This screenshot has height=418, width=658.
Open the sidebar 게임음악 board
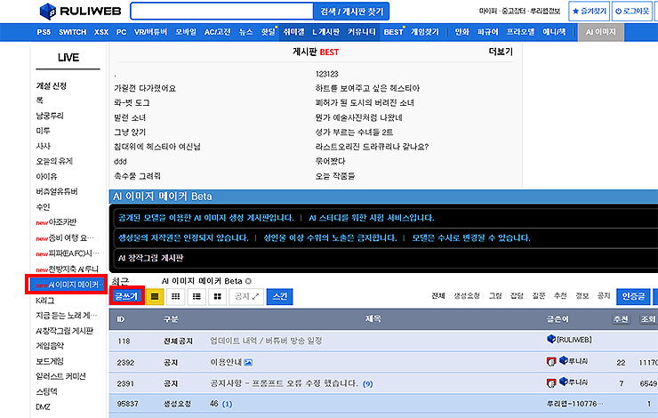click(50, 346)
